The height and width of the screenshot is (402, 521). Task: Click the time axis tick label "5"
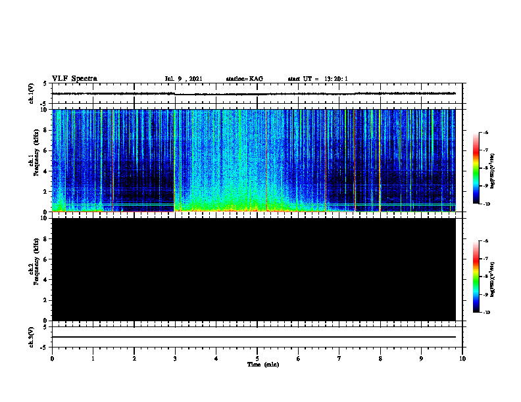tap(257, 359)
